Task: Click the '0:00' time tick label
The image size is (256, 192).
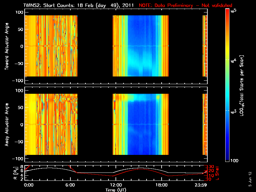Action: (28, 185)
